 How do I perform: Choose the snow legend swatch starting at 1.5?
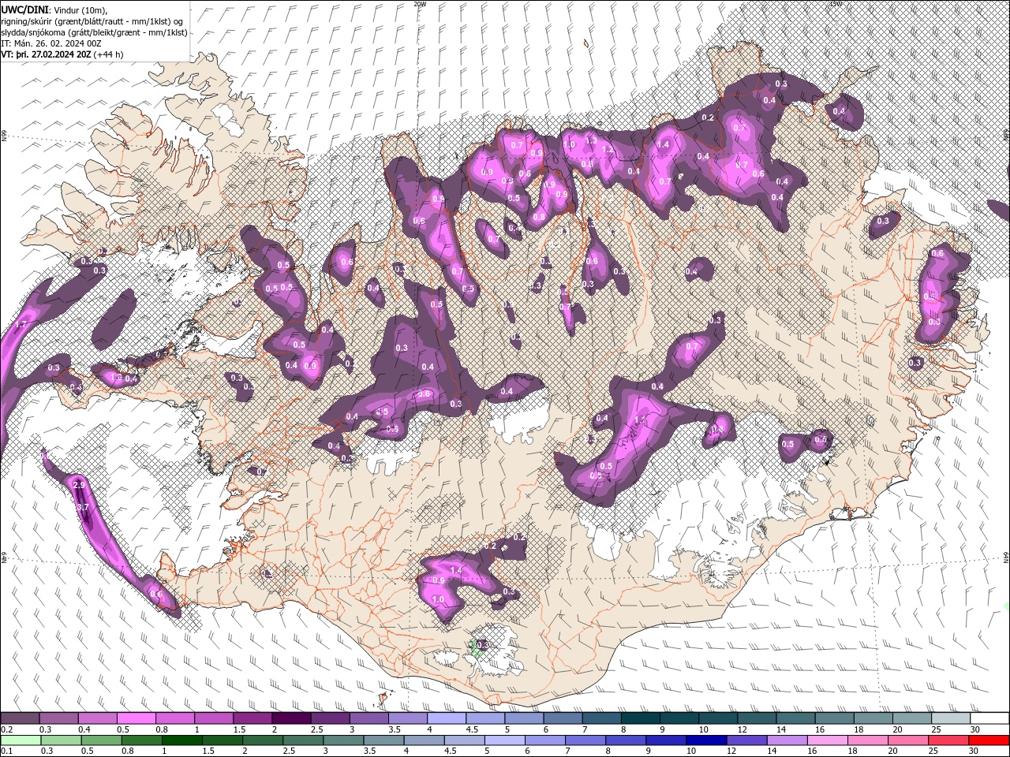252,718
